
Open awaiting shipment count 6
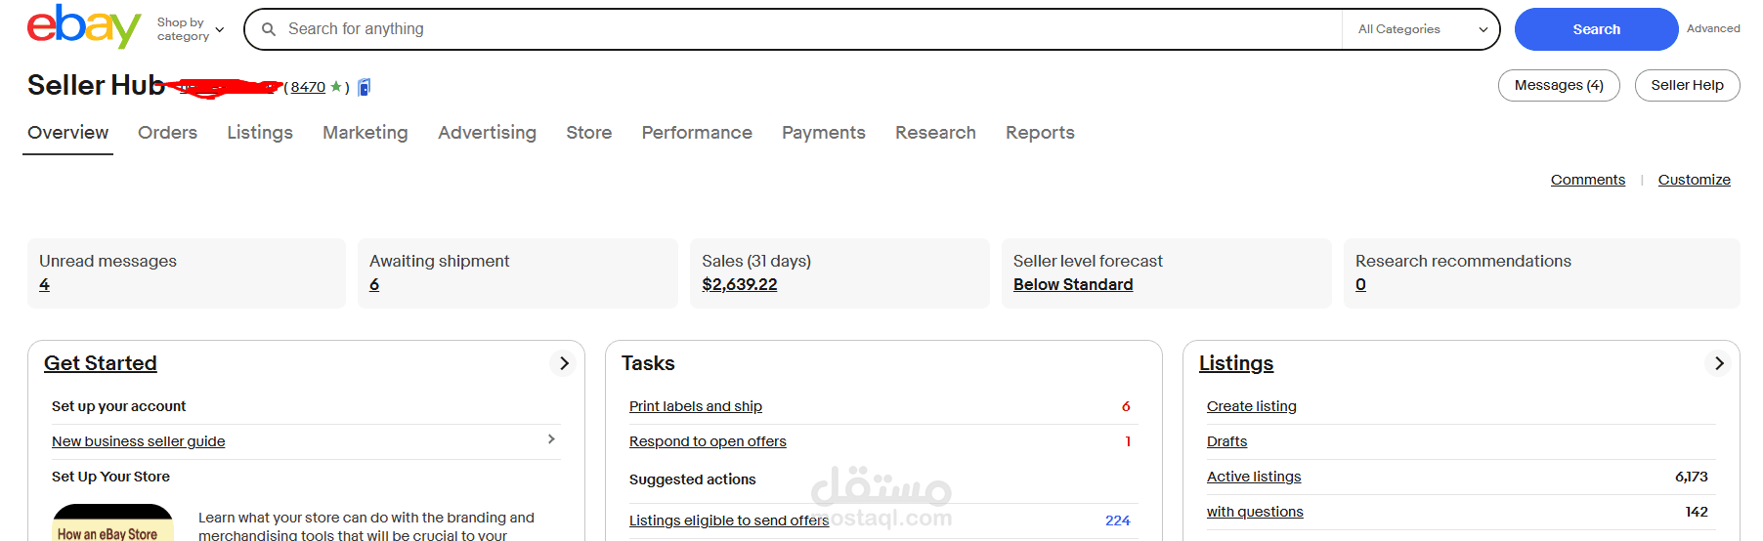374,284
